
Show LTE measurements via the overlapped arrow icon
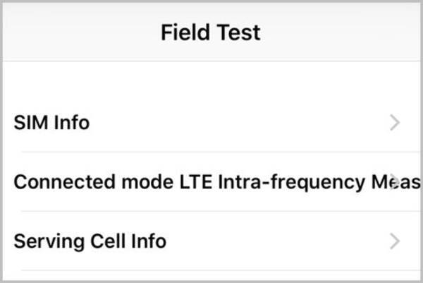pyautogui.click(x=395, y=182)
